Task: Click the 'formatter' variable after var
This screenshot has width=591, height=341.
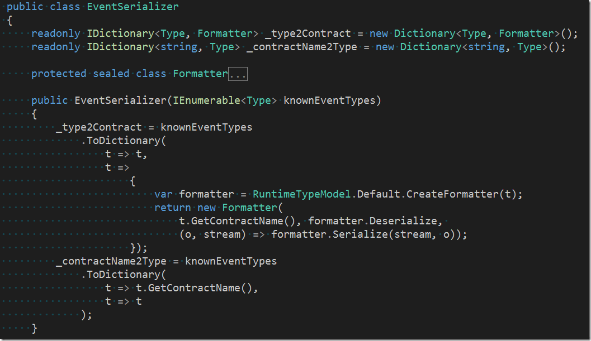Action: 206,194
